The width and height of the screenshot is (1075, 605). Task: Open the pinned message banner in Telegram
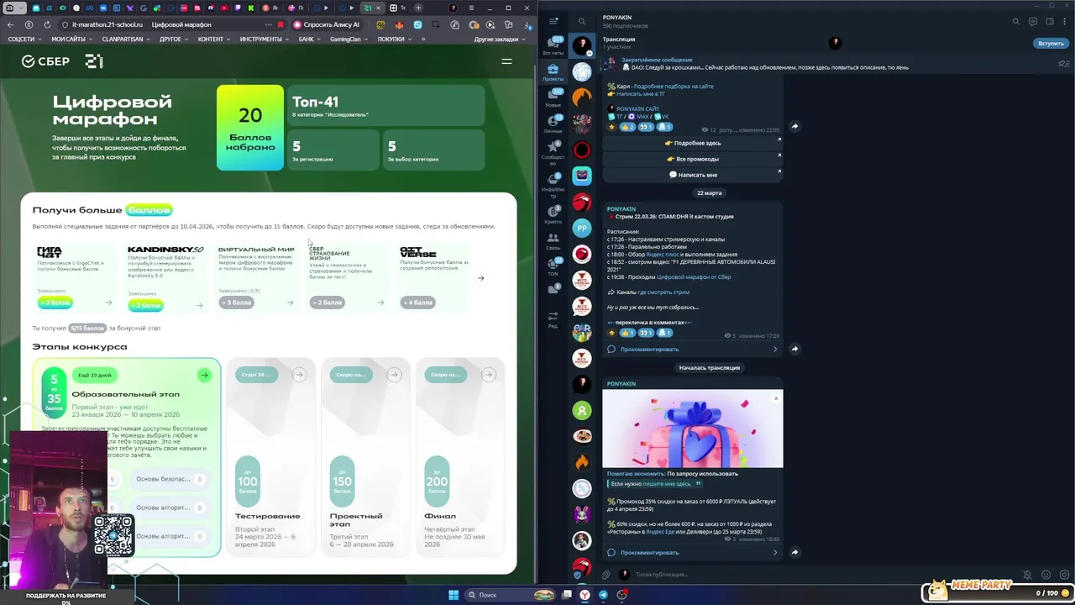point(827,64)
